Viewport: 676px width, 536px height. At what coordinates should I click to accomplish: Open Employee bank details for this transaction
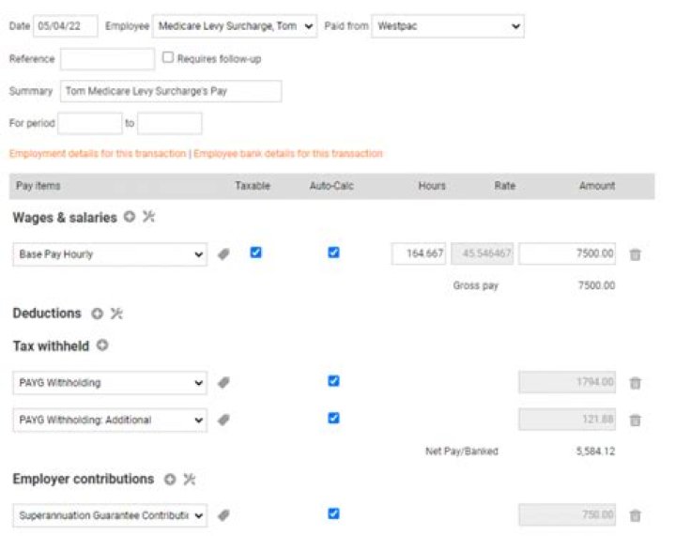[288, 154]
